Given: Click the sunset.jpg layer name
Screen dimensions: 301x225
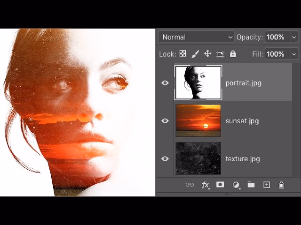Looking at the screenshot, I should 242,121.
